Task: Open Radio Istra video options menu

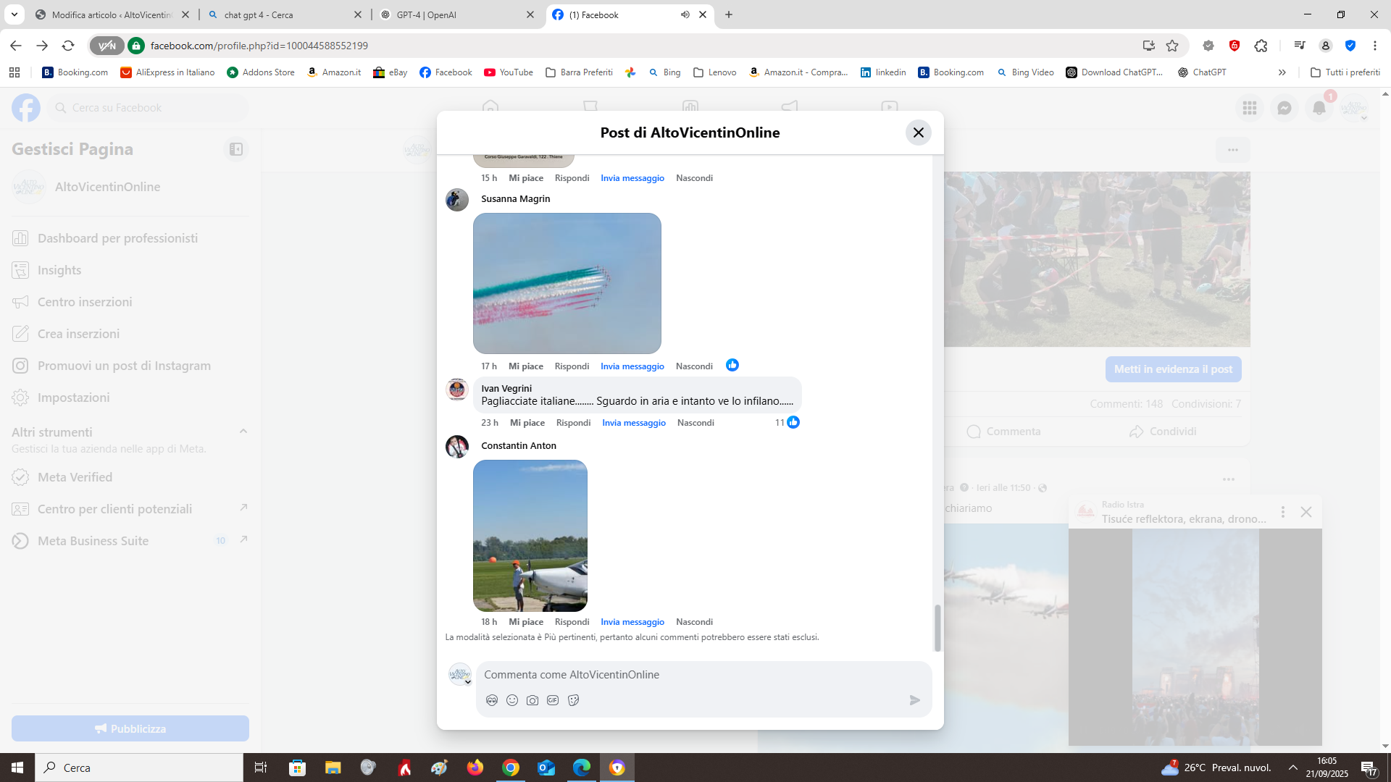Action: tap(1283, 512)
